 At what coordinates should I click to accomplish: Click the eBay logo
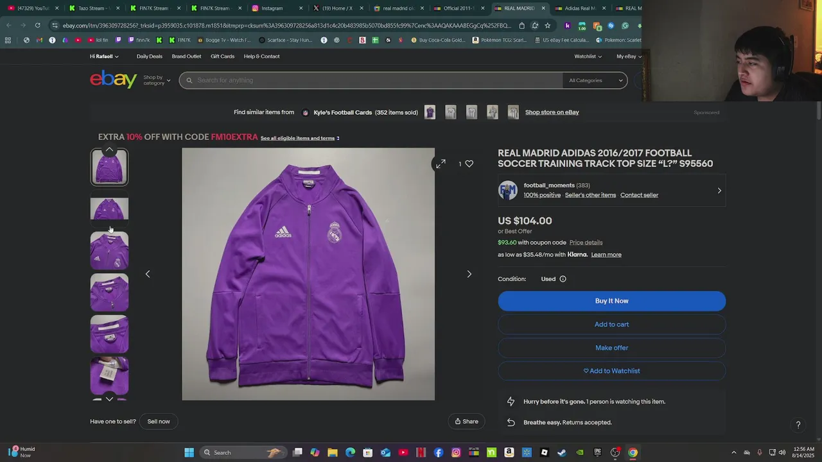pyautogui.click(x=114, y=80)
